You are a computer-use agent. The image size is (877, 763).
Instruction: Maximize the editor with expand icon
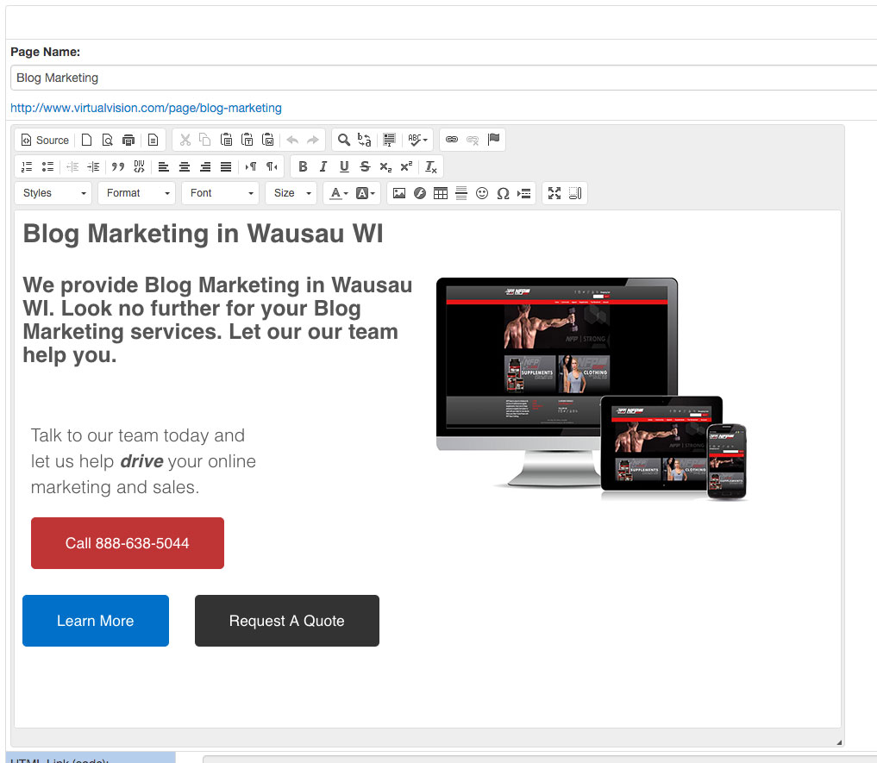(x=554, y=193)
